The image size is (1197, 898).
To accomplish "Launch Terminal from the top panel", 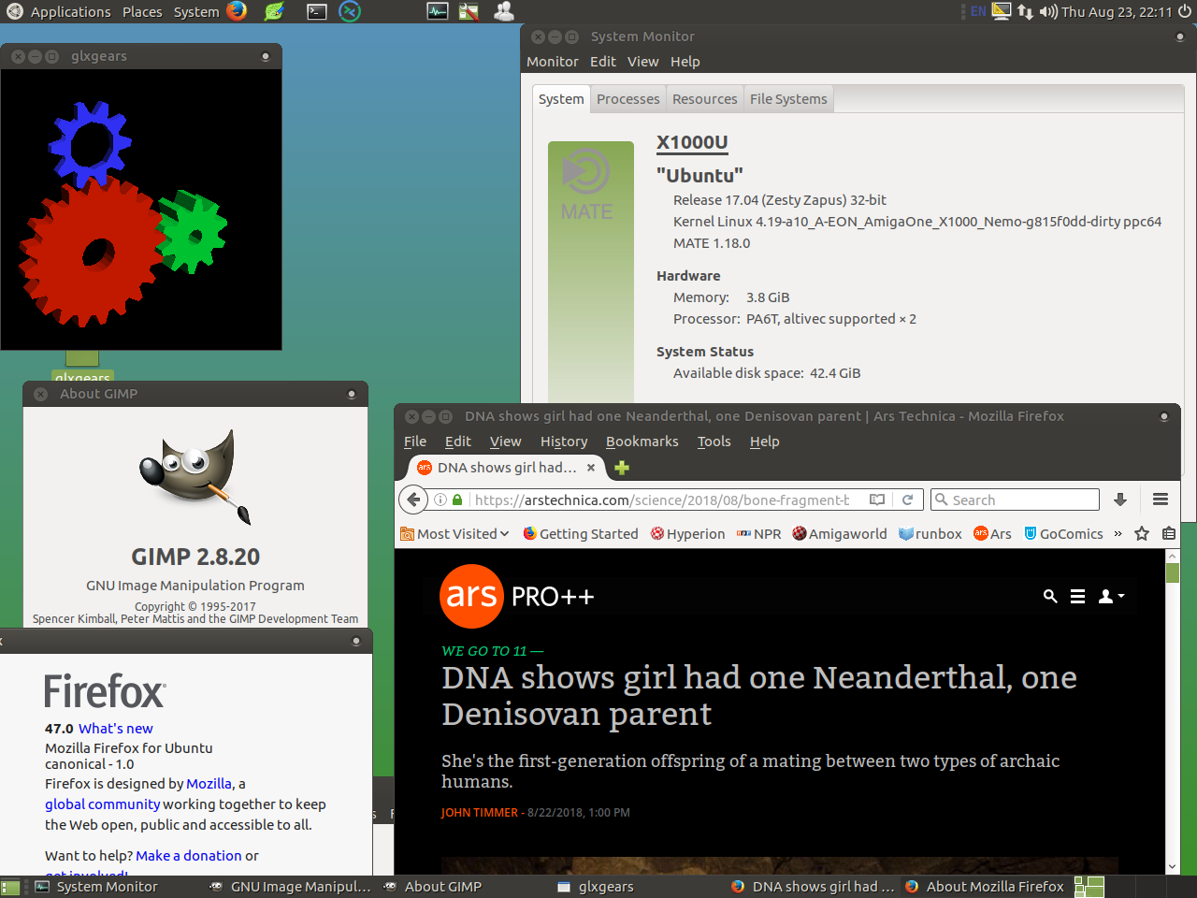I will (x=317, y=11).
